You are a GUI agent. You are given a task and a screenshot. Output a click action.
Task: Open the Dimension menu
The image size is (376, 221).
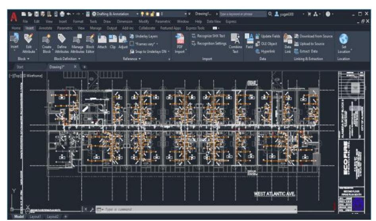[125, 21]
